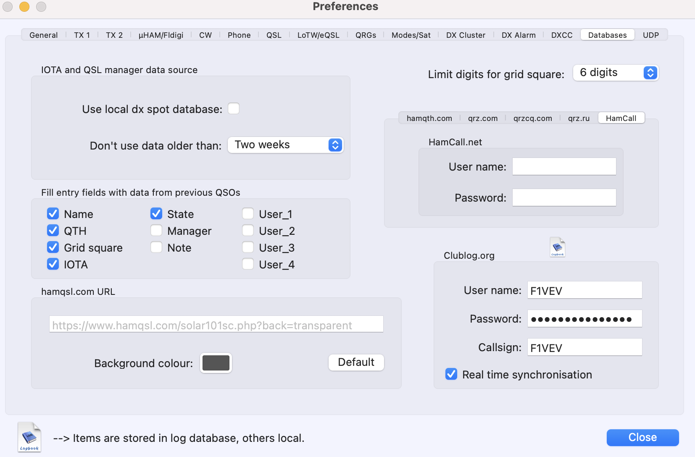Image resolution: width=695 pixels, height=457 pixels.
Task: Focus the Clublog Password field
Action: point(584,319)
